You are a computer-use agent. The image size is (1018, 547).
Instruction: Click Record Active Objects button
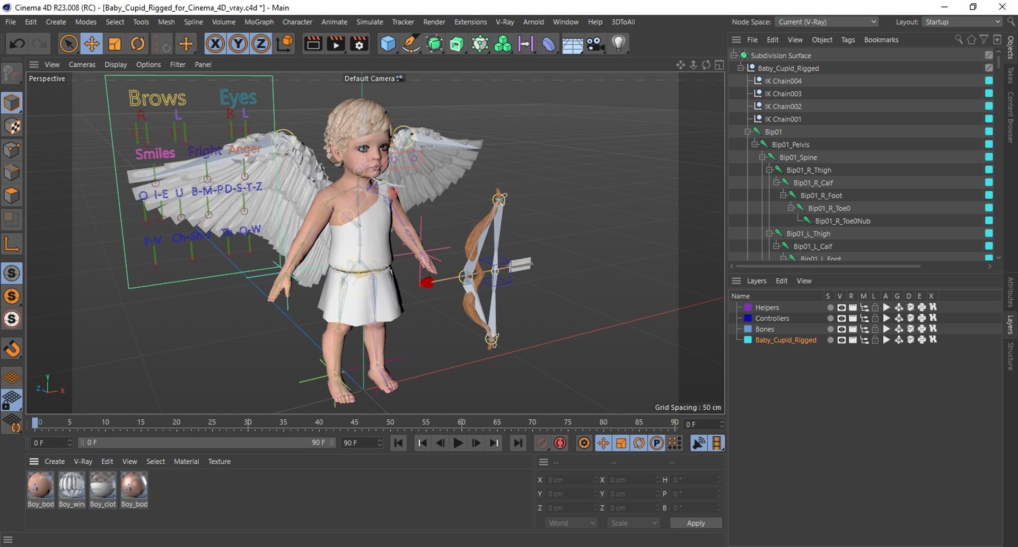pyautogui.click(x=542, y=443)
